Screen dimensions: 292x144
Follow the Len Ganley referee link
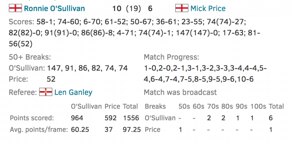coord(73,92)
